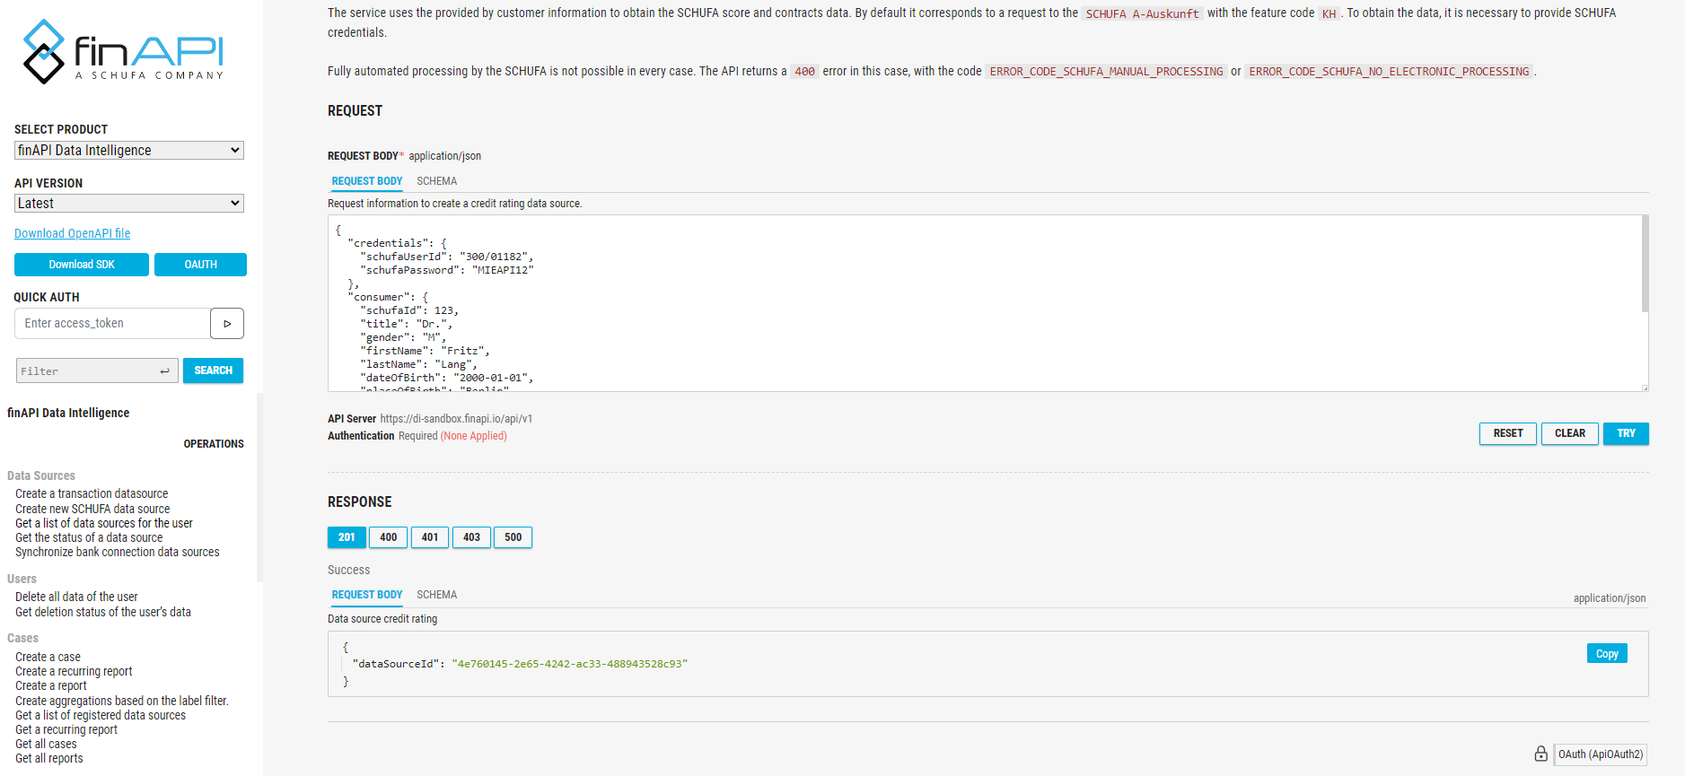Click the request body scrollbar
The image size is (1685, 776).
(1645, 265)
